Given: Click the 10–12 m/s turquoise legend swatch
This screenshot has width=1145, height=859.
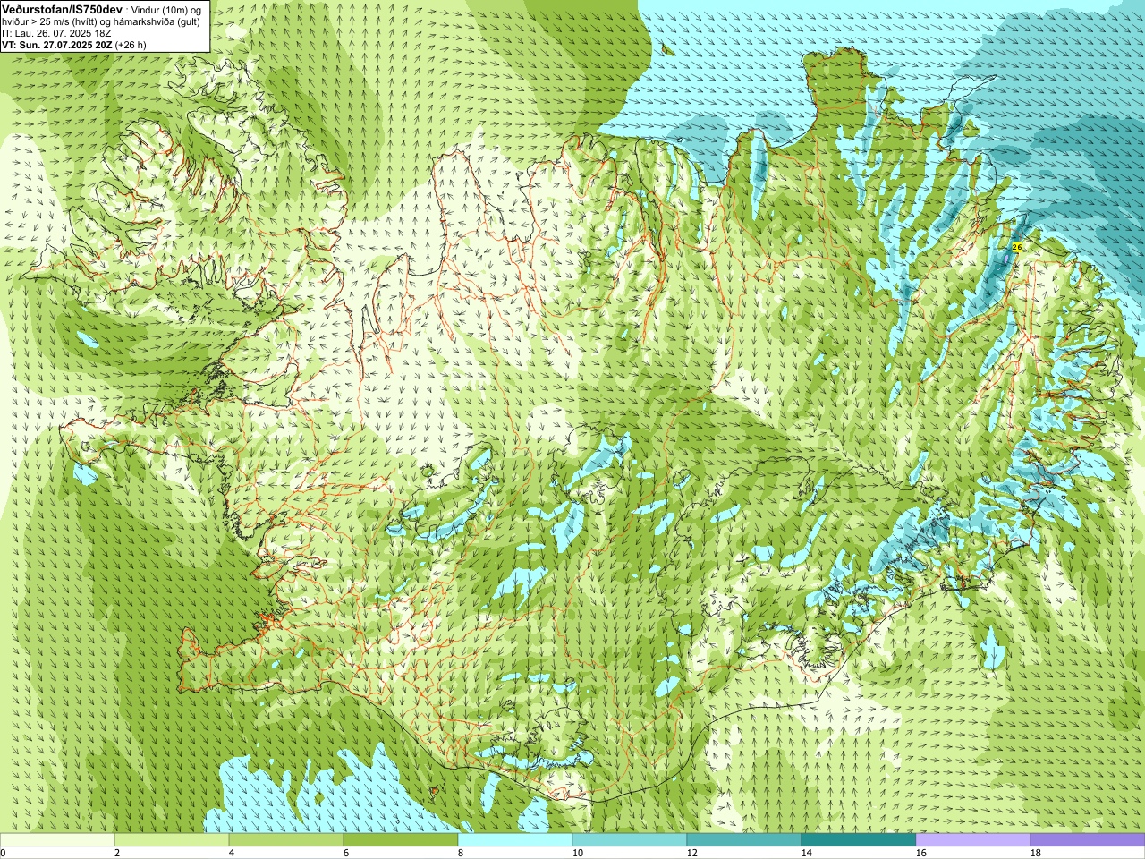Looking at the screenshot, I should [x=630, y=840].
